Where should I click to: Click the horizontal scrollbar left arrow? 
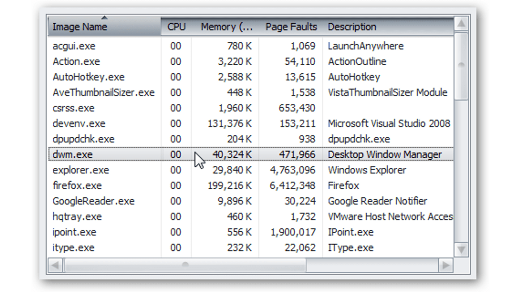click(x=55, y=265)
